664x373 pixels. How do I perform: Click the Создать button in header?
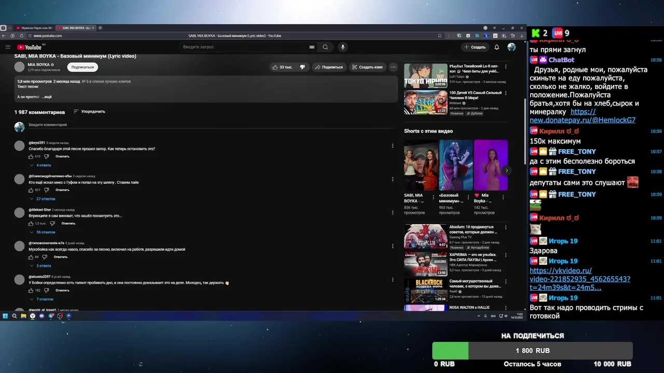(x=475, y=47)
